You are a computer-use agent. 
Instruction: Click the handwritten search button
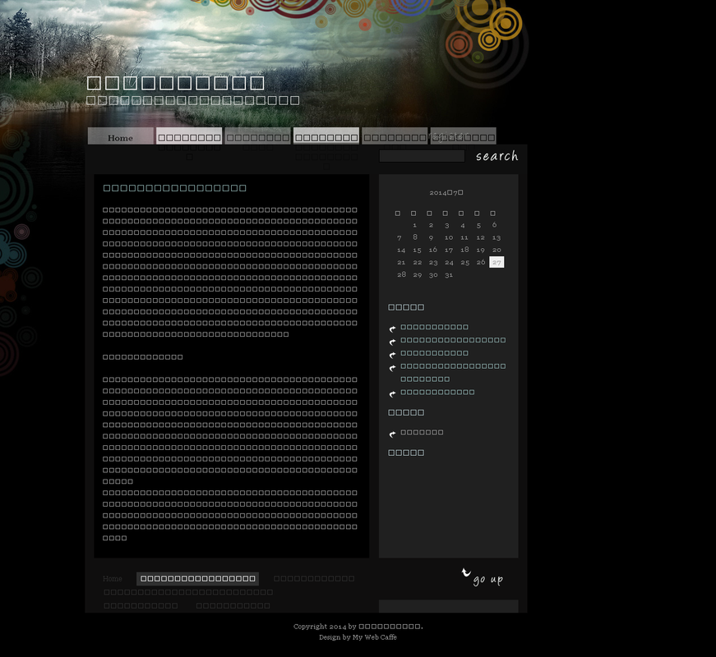coord(497,156)
